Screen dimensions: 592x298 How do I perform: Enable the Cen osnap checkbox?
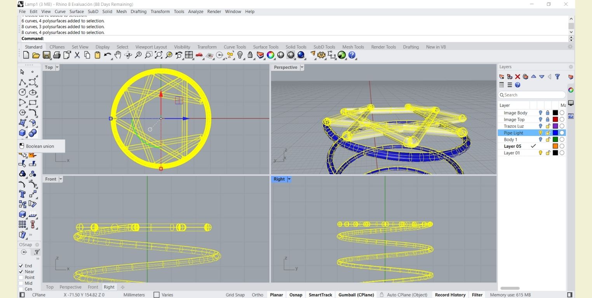(x=21, y=289)
